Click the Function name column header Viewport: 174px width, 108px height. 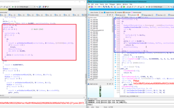pyautogui.click(x=92, y=18)
